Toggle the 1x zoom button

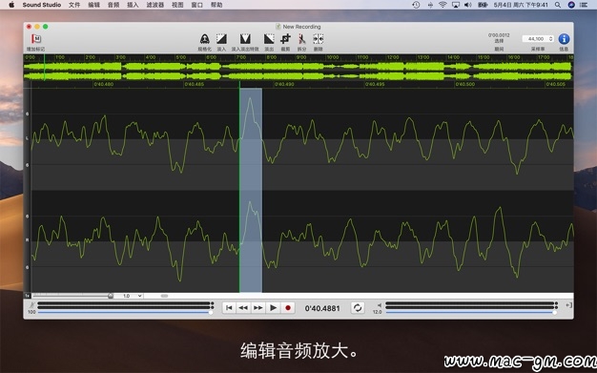click(x=28, y=296)
